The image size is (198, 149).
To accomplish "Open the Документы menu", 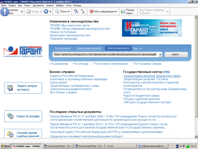I will point(38,5).
